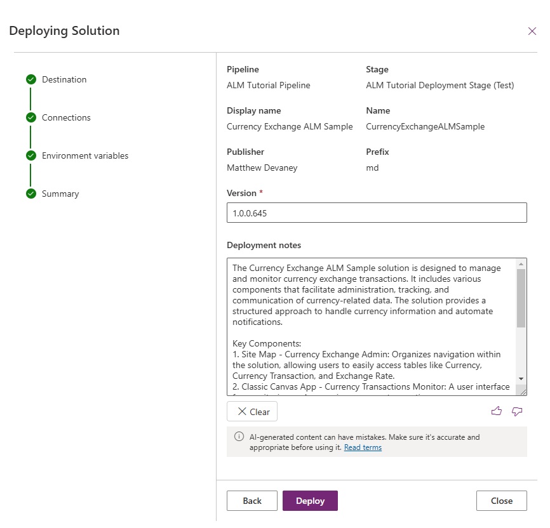Click the deployment notes scrollbar thumb

click(521, 298)
